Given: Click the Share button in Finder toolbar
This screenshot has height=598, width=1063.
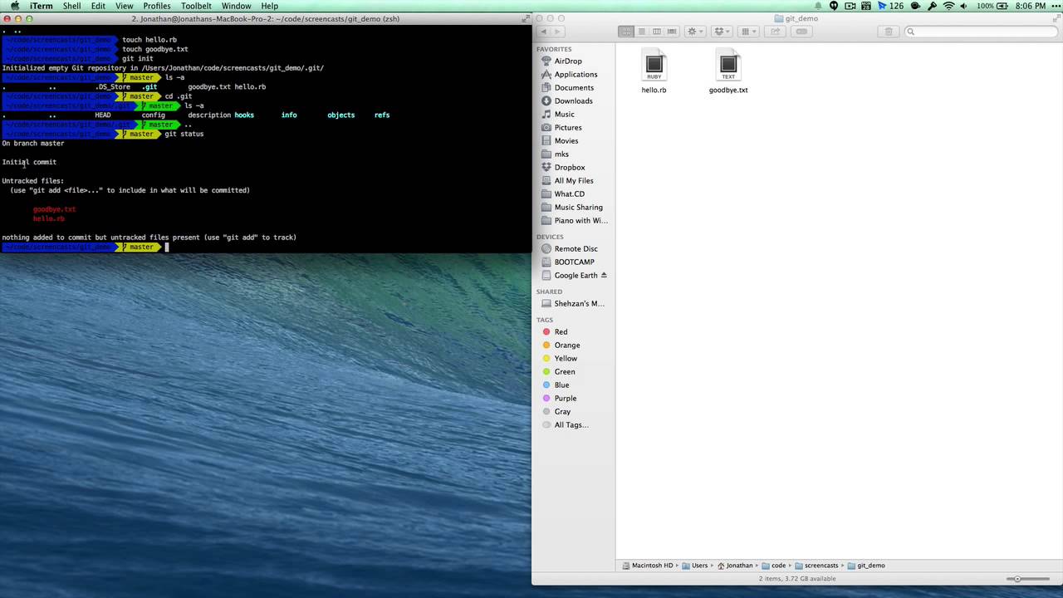Looking at the screenshot, I should point(775,32).
